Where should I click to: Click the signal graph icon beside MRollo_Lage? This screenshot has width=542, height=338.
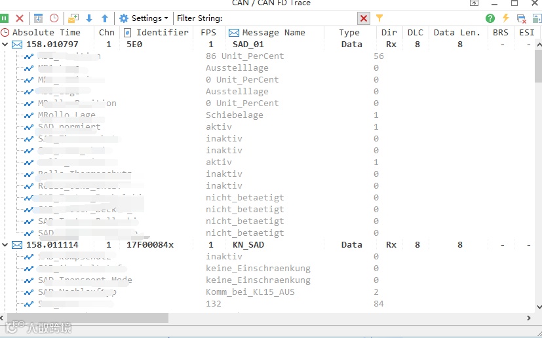tap(29, 115)
